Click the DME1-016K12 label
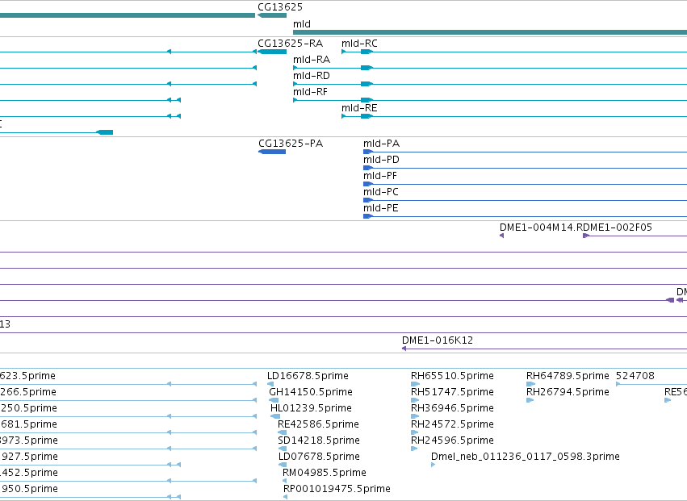This screenshot has width=687, height=501. coord(438,340)
